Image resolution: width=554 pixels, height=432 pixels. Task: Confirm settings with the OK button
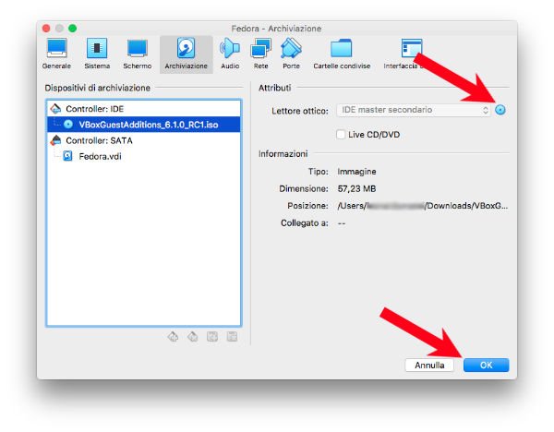click(487, 366)
